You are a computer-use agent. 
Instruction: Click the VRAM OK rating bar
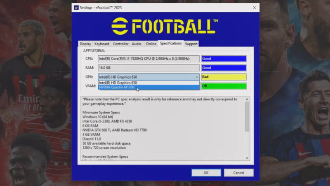[224, 86]
